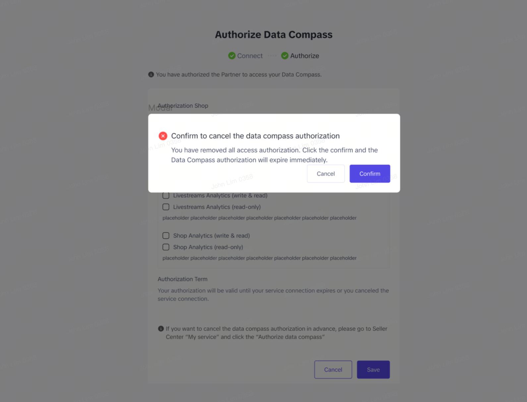Click the Authorization Shop heading
The width and height of the screenshot is (527, 402).
pos(183,106)
